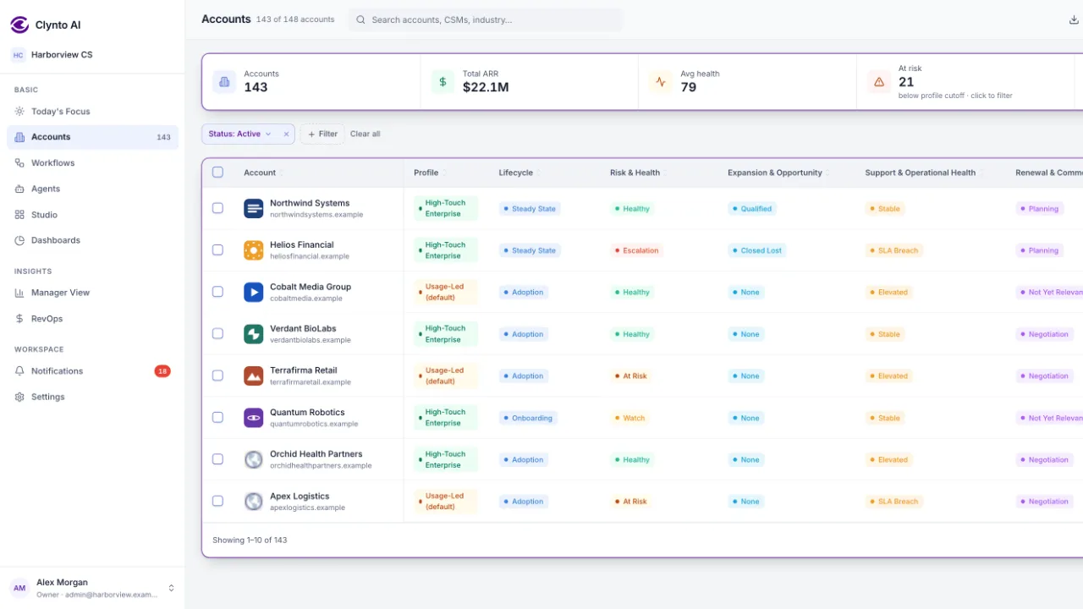Click the Clear all filters link
The width and height of the screenshot is (1083, 609).
366,134
